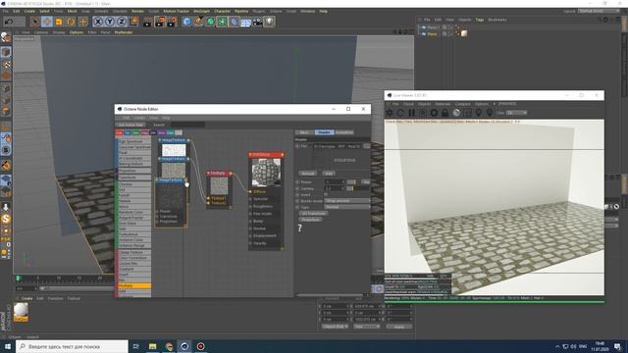Activate the Scale tool
628x353 pixels.
click(59, 22)
